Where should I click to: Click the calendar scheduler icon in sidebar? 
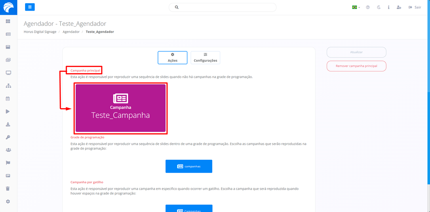8,99
